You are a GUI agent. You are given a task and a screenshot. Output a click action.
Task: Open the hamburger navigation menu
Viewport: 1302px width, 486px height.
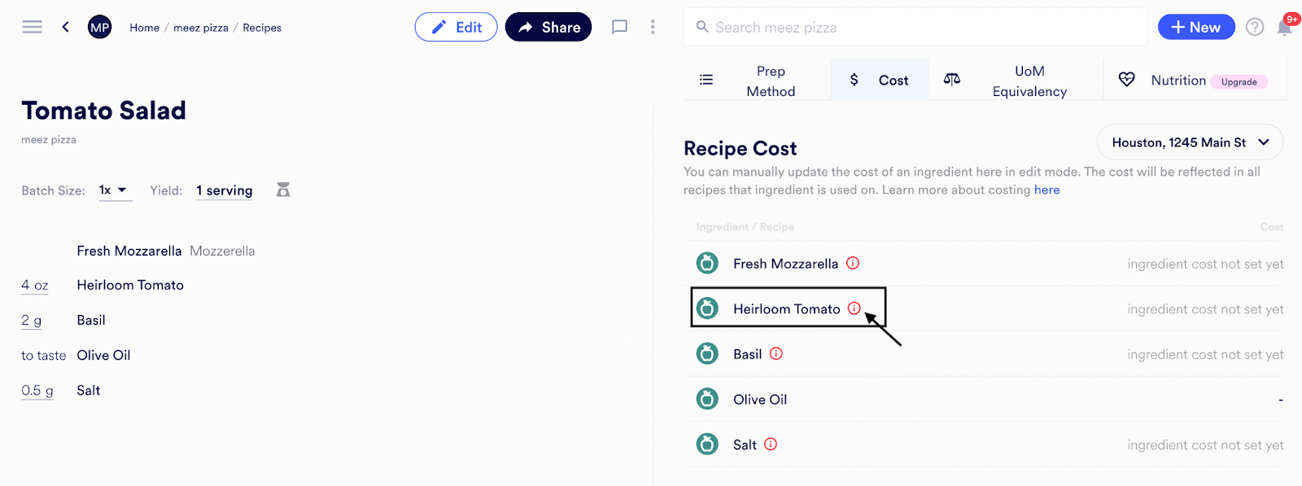point(32,27)
